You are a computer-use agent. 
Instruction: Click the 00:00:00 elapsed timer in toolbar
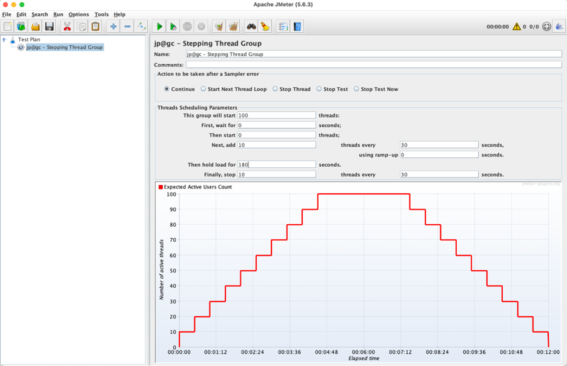(x=497, y=27)
